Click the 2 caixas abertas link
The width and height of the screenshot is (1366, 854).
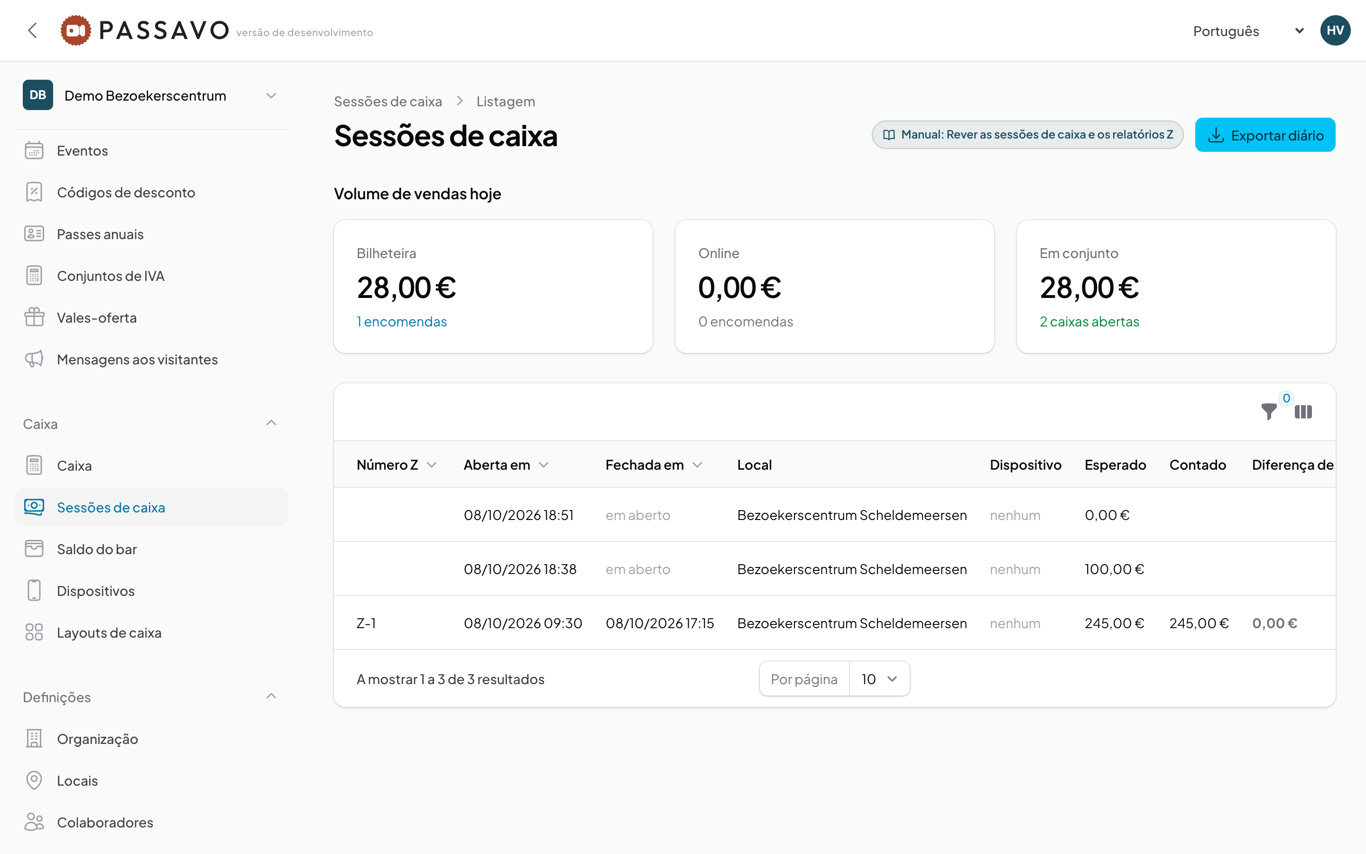coord(1089,321)
